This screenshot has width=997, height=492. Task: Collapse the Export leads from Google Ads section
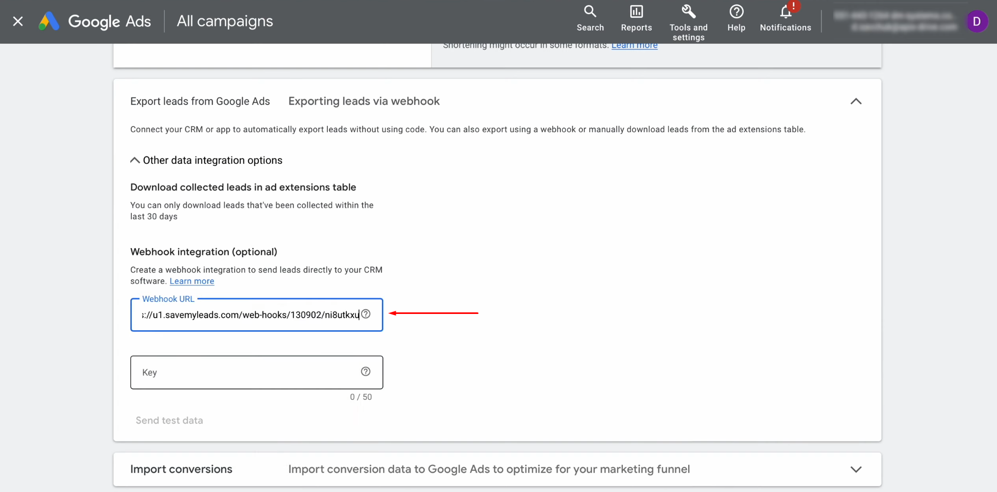click(856, 101)
